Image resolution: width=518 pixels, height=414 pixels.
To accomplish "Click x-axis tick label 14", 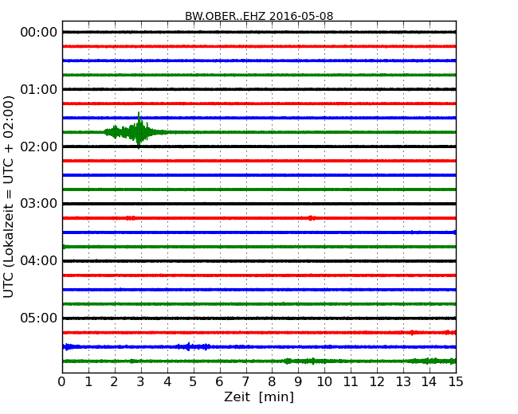I will (429, 382).
